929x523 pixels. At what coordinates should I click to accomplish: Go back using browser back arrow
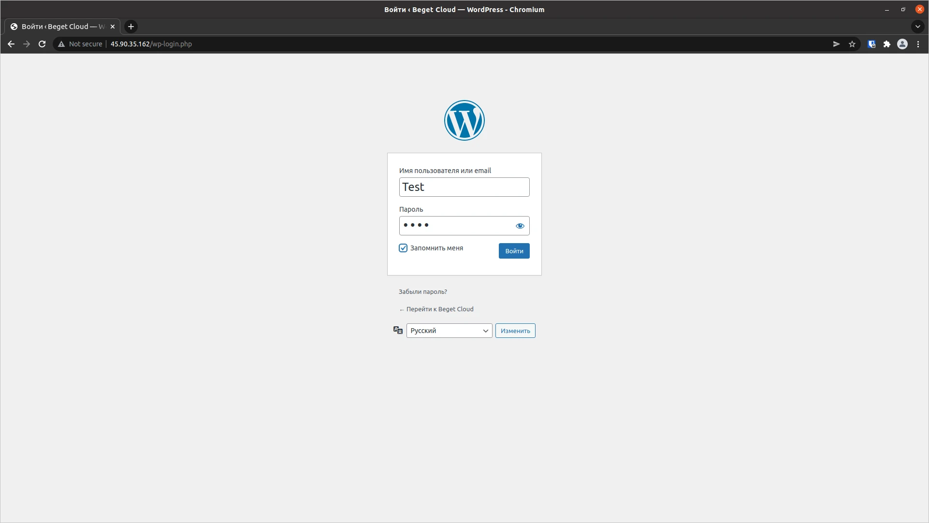click(11, 44)
